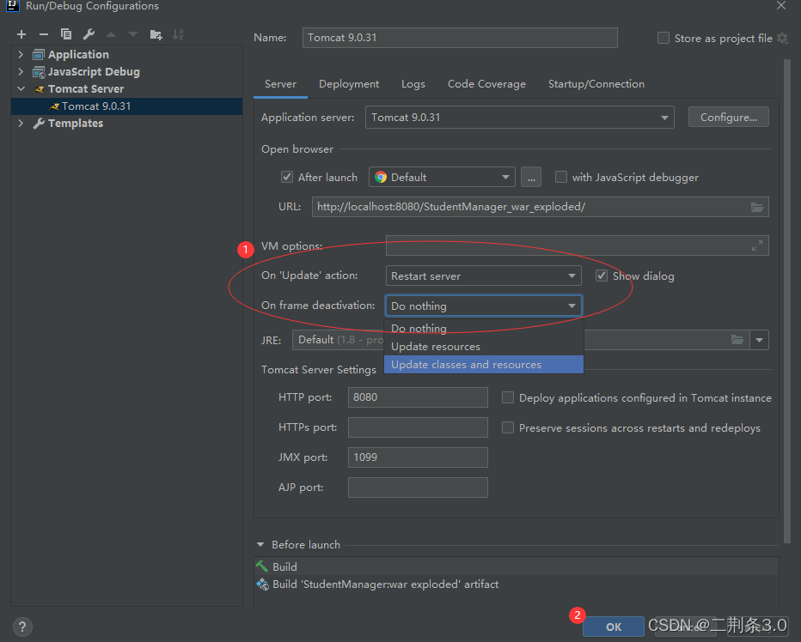Check Preserve sessions across restarts and redeploys
Image resolution: width=801 pixels, height=642 pixels.
coord(508,427)
